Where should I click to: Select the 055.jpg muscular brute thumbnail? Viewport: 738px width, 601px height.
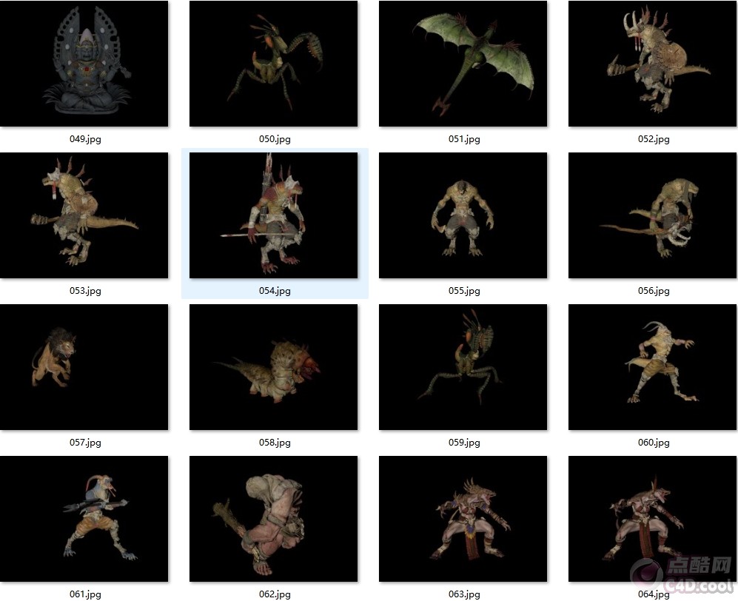(x=463, y=215)
